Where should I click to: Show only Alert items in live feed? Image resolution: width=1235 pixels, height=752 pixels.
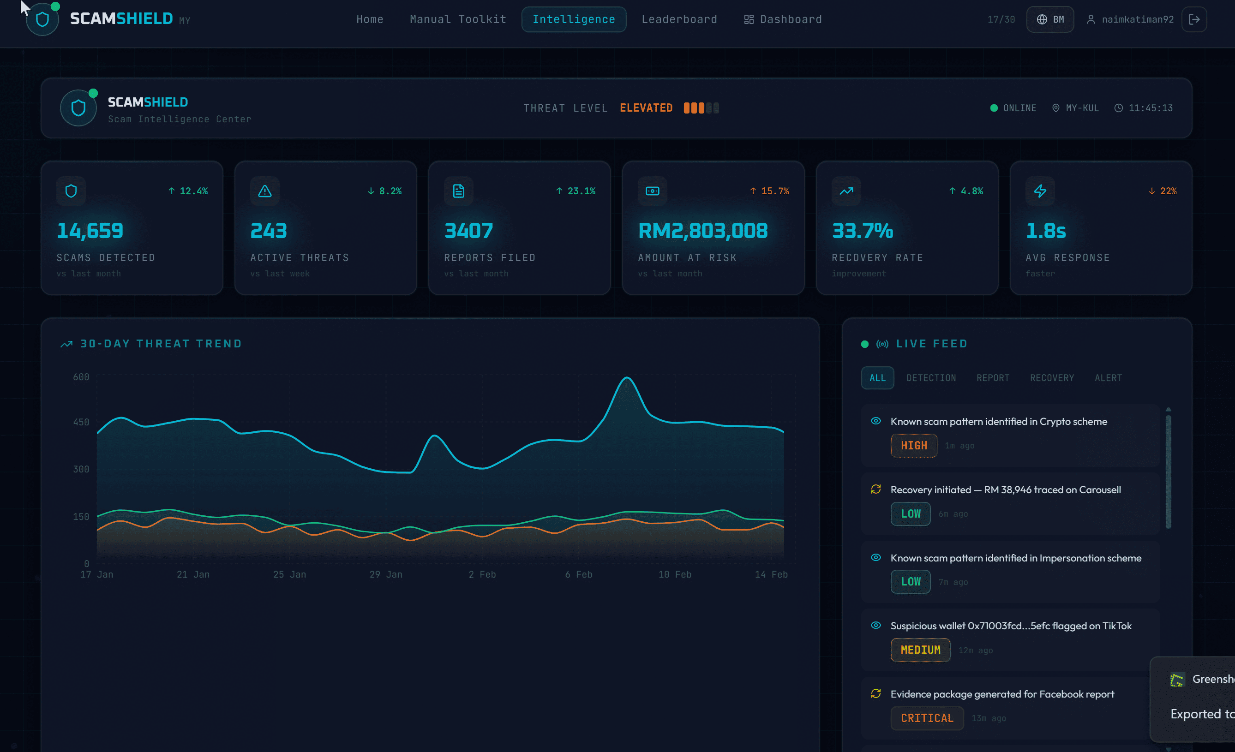(1108, 378)
